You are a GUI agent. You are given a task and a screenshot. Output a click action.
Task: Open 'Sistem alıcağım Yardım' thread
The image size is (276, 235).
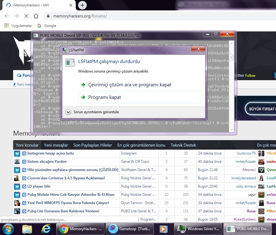point(47,162)
